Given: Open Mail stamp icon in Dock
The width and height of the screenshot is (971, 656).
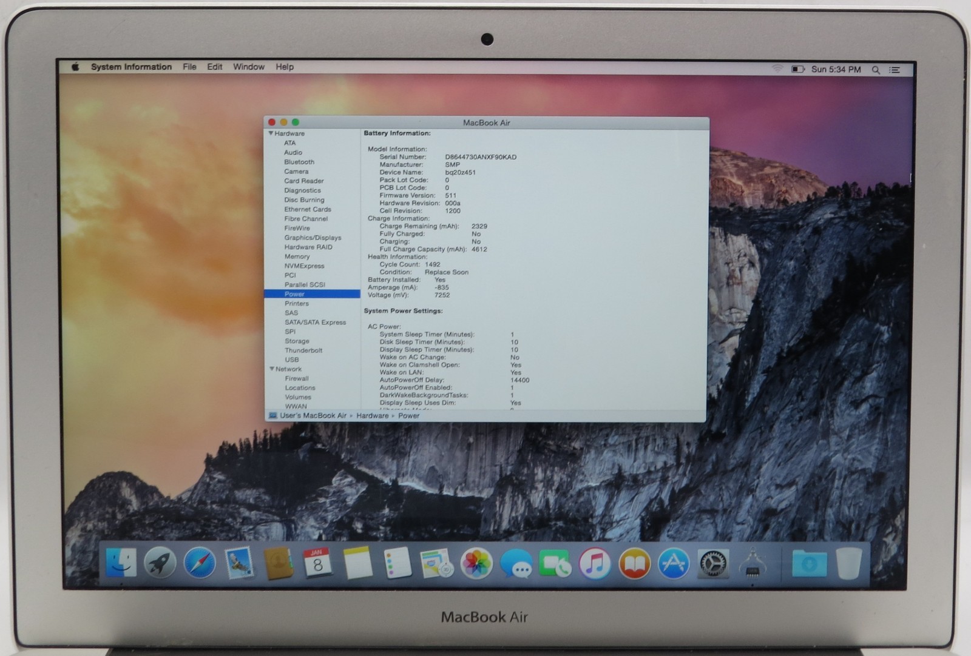Looking at the screenshot, I should click(x=239, y=563).
